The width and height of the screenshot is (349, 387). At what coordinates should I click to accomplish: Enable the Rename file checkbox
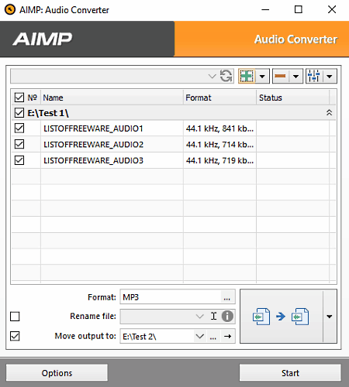[x=15, y=317]
